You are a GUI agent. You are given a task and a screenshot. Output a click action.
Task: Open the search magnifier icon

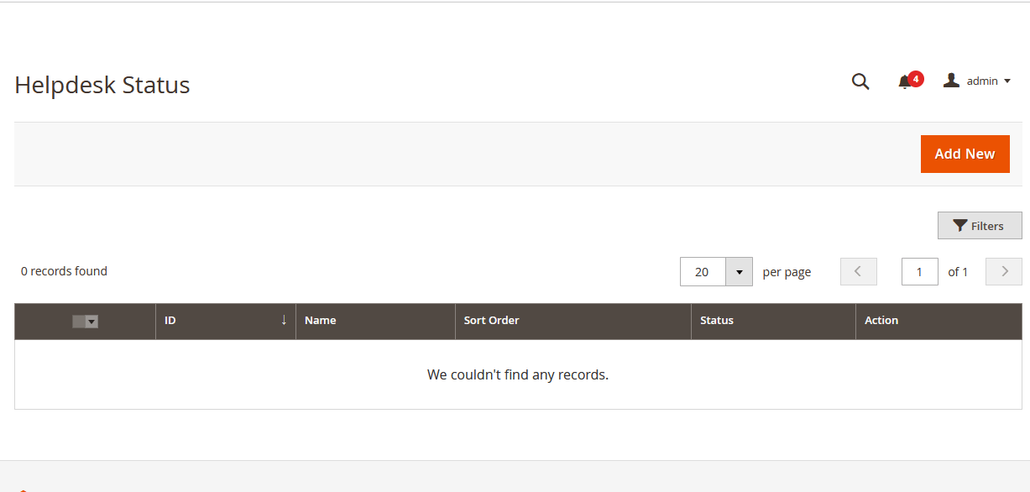click(860, 81)
